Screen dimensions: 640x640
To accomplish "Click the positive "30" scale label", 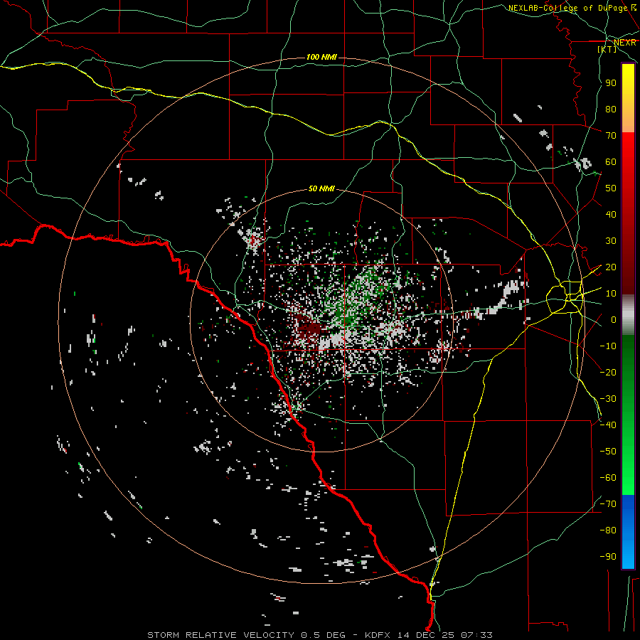I will coord(611,241).
